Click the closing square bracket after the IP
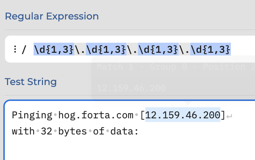Image resolution: width=255 pixels, height=160 pixels. click(x=223, y=115)
